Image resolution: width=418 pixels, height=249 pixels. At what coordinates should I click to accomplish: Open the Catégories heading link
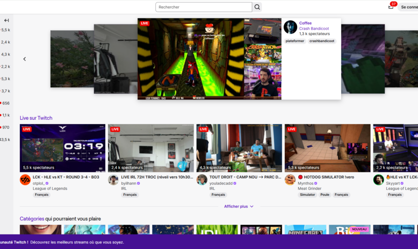(x=32, y=219)
